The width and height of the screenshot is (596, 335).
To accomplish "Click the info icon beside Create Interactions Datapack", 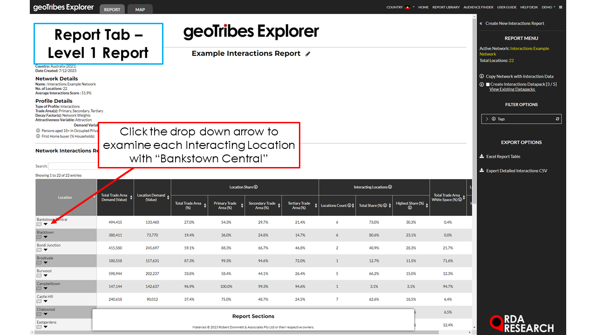I will (482, 84).
